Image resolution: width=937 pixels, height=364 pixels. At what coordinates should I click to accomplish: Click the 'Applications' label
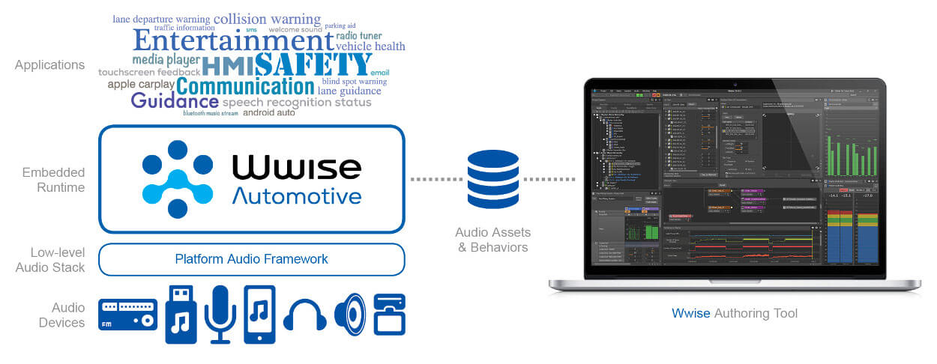pos(49,65)
